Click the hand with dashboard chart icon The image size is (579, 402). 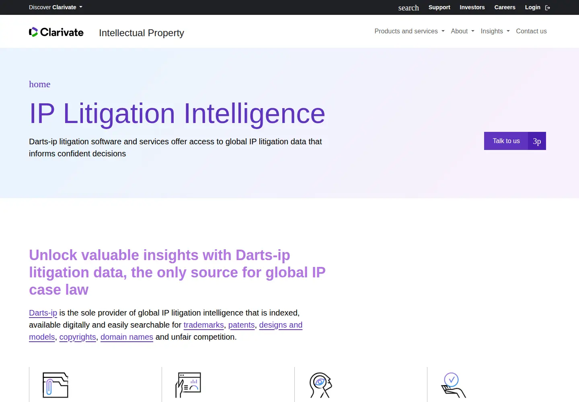pos(188,385)
